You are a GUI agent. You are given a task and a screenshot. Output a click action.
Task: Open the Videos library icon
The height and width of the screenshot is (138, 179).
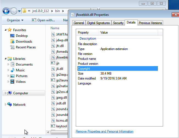click(12, 82)
